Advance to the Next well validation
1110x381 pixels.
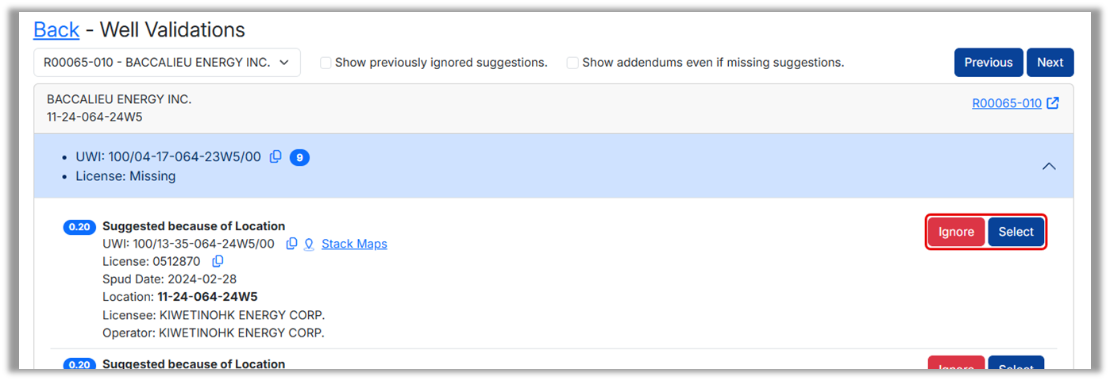coord(1050,63)
